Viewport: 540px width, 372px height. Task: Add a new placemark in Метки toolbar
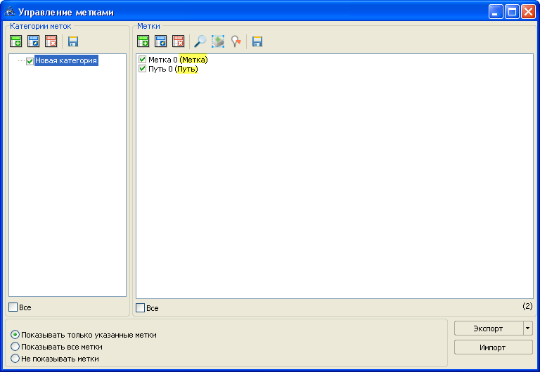click(x=143, y=41)
